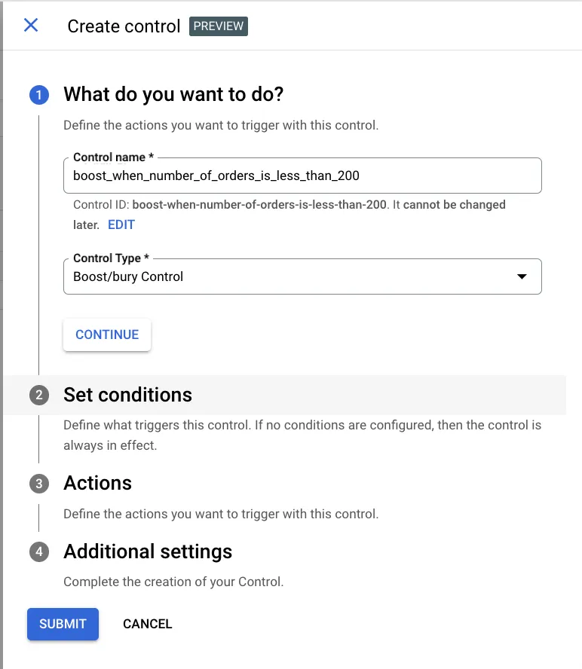Click the step 3 number circle
The image size is (582, 669).
39,483
